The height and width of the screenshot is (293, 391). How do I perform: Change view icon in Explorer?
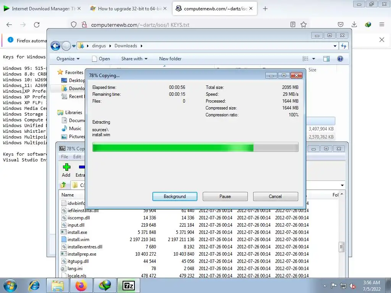(305, 59)
